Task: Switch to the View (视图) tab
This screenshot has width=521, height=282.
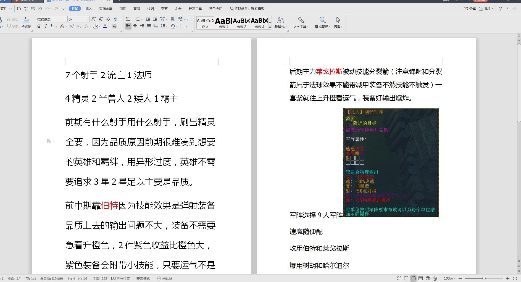Action: (151, 9)
